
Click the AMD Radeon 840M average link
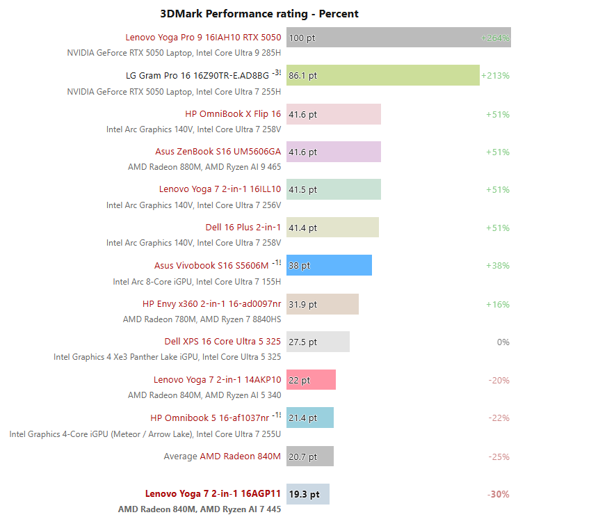click(x=240, y=456)
